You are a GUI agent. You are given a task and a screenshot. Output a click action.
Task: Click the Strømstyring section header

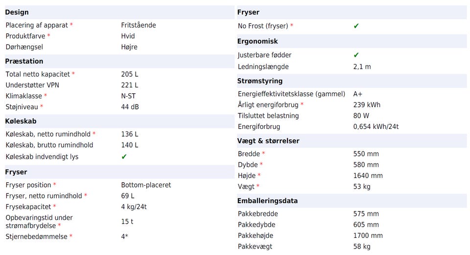pos(260,81)
